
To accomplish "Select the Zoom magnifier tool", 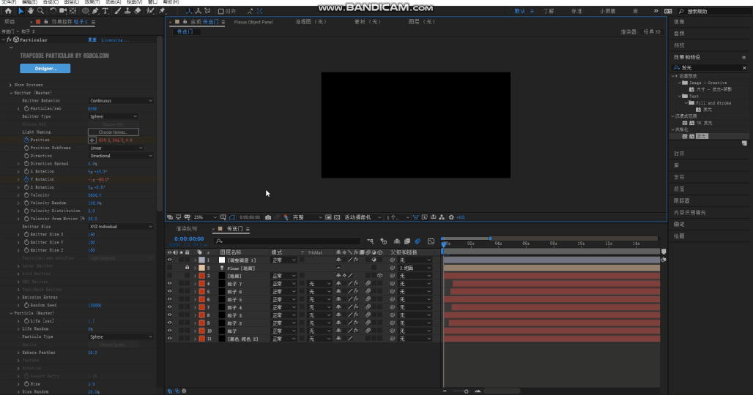I will coord(40,11).
